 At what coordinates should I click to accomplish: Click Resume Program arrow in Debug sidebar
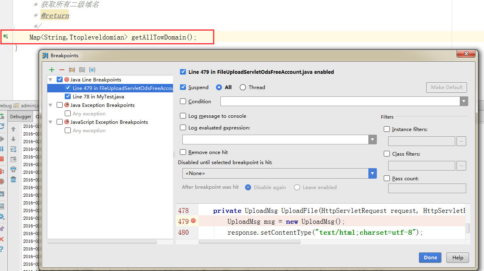point(2,139)
